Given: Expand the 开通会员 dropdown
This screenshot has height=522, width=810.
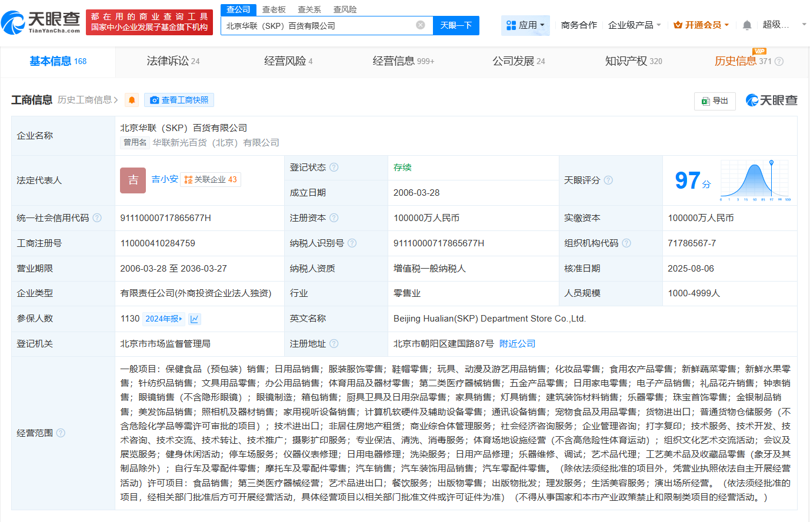Looking at the screenshot, I should [701, 25].
